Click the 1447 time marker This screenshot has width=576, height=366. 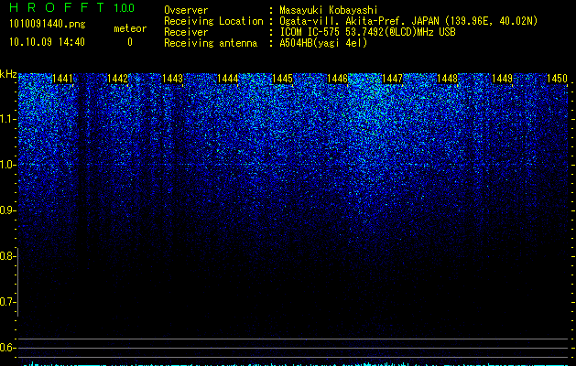(x=392, y=79)
